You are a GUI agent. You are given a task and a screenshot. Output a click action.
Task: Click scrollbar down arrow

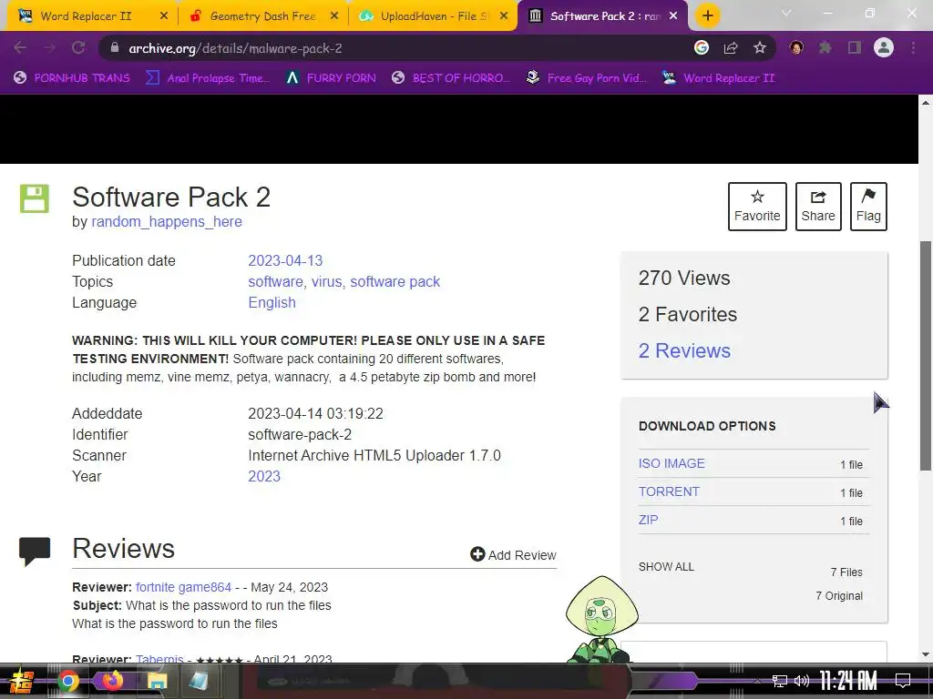926,654
